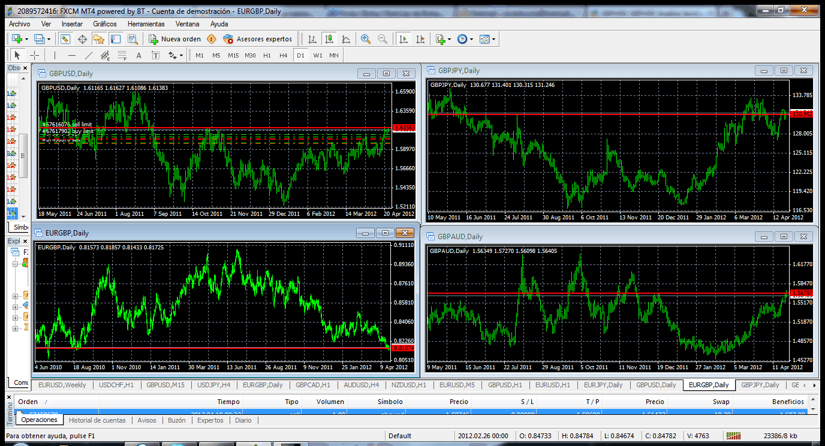
Task: Toggle candlestick chart display mode
Action: pos(329,39)
